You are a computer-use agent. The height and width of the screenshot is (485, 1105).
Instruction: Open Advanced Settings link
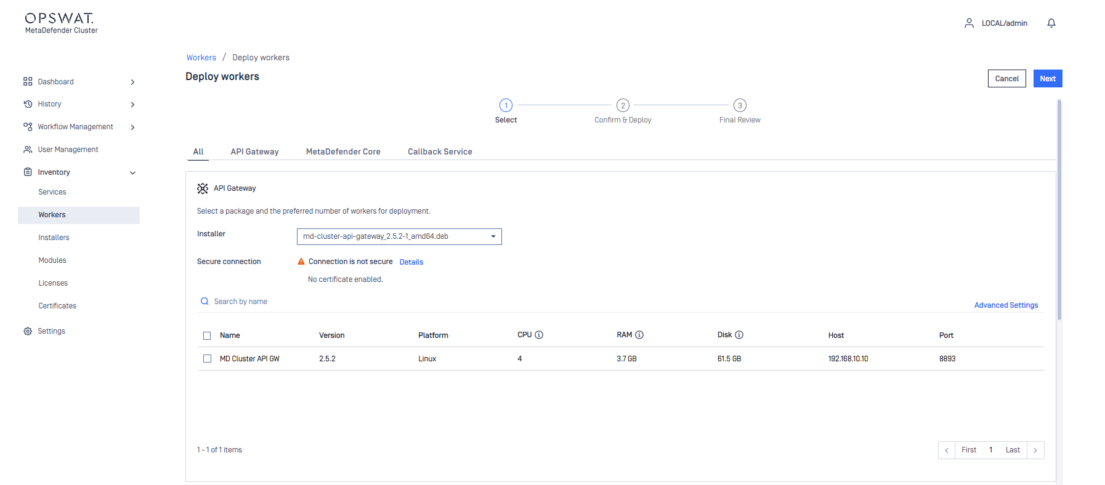coord(1006,305)
